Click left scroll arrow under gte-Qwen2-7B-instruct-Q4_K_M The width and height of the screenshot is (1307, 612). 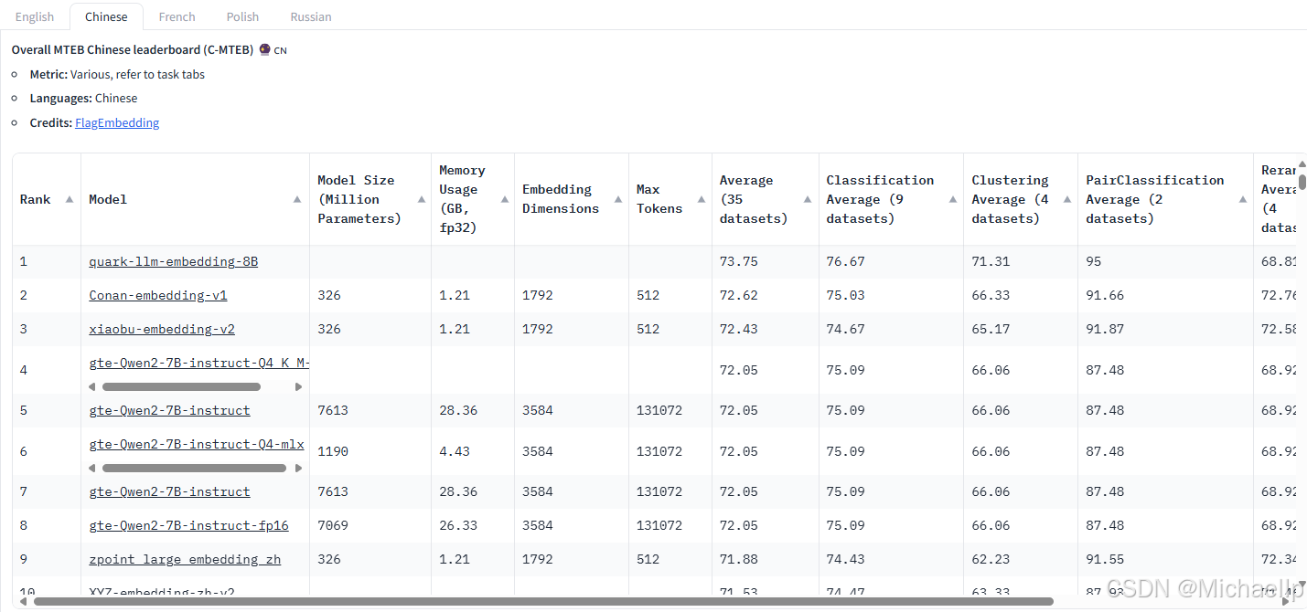click(x=91, y=387)
